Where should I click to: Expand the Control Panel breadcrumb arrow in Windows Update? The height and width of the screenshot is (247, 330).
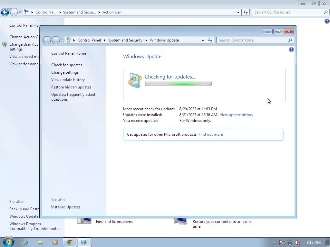tap(105, 40)
